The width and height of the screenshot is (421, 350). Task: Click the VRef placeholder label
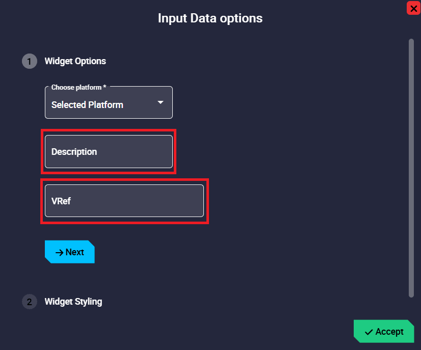(x=61, y=201)
